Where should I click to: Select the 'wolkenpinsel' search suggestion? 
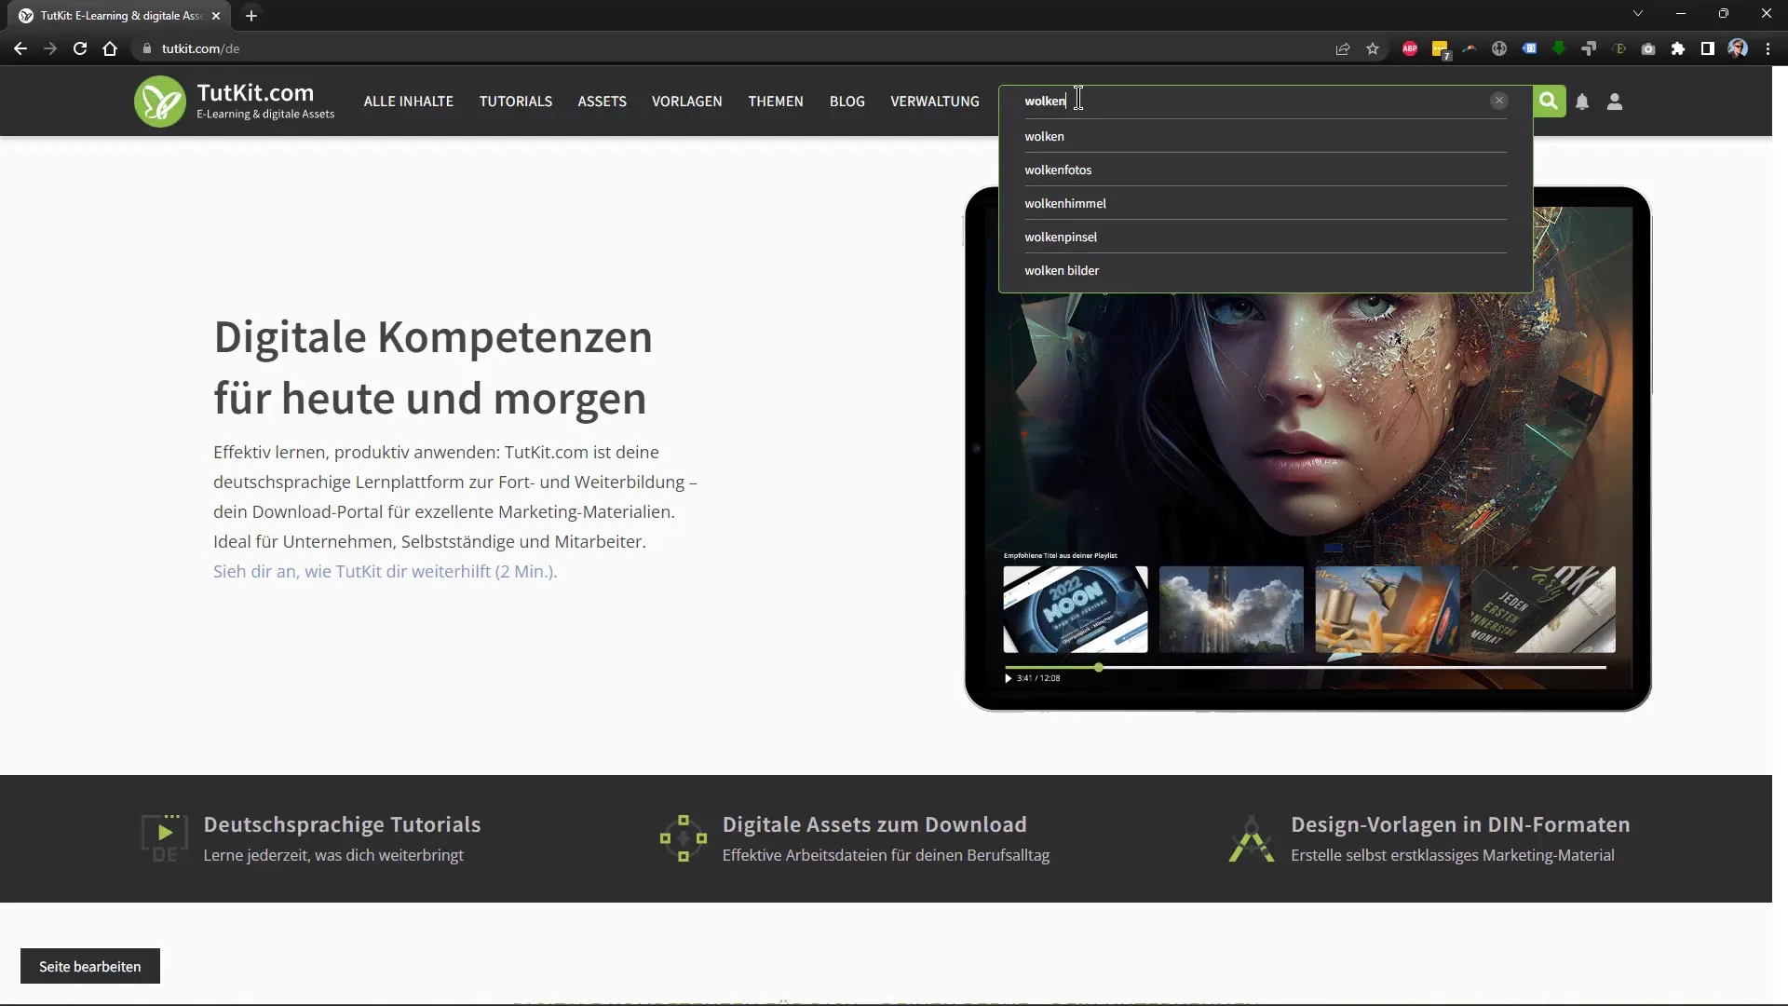1265,237
